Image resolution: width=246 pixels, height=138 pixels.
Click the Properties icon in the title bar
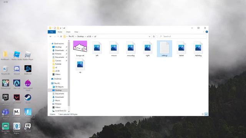coord(55,28)
